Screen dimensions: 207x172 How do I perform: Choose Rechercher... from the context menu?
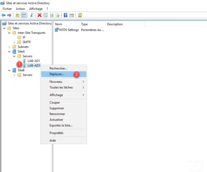pyautogui.click(x=64, y=68)
